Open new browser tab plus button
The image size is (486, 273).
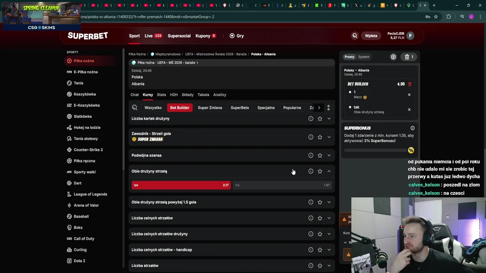pos(434,5)
